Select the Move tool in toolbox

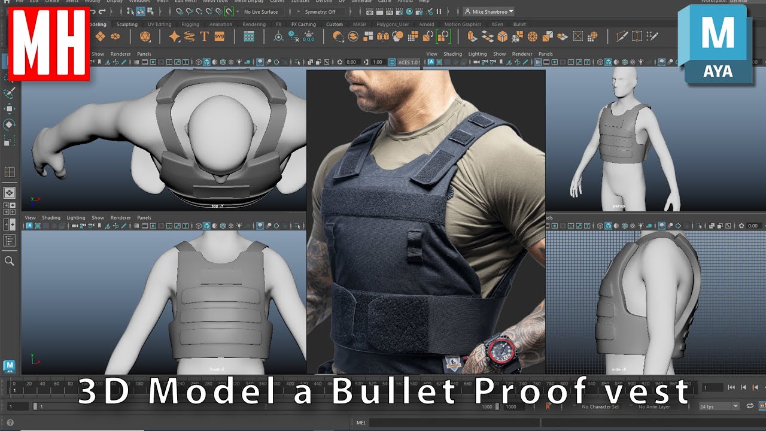tap(10, 108)
